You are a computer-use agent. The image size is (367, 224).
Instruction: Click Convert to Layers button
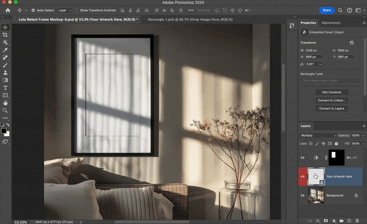pyautogui.click(x=332, y=109)
